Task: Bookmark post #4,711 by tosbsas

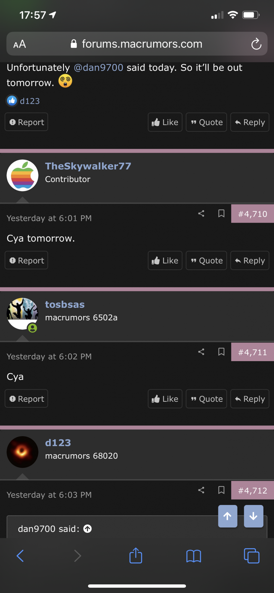Action: [221, 352]
